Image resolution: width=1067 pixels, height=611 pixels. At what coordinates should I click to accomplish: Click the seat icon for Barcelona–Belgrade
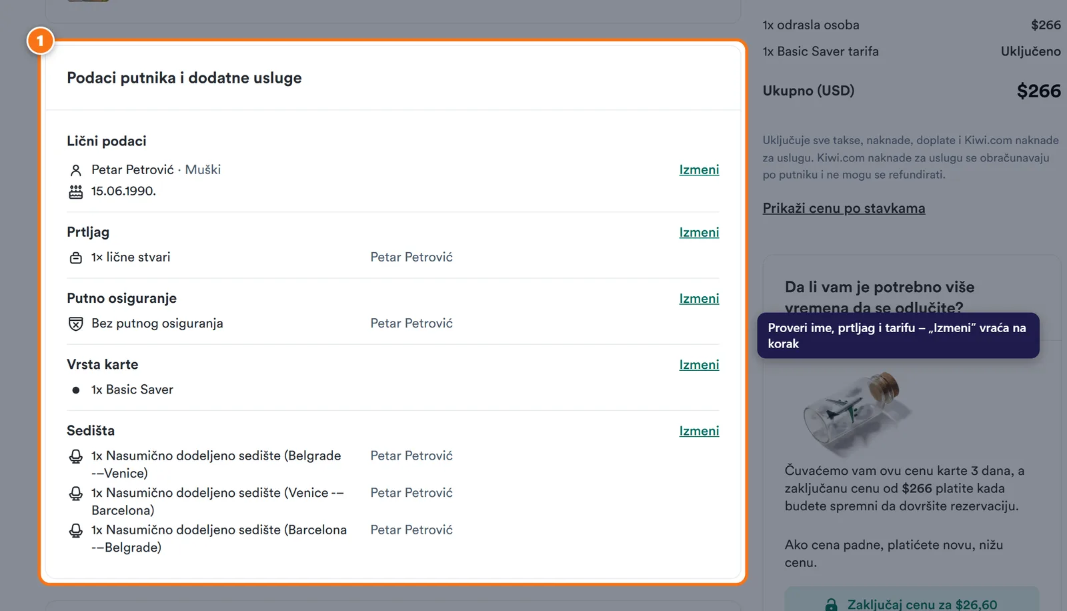[76, 530]
